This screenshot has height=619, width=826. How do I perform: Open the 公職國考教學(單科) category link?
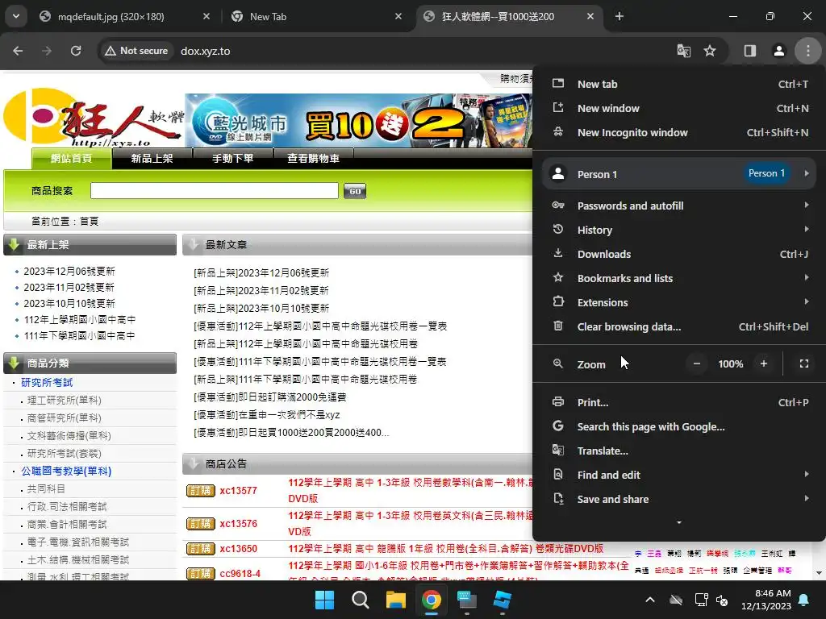(x=66, y=471)
